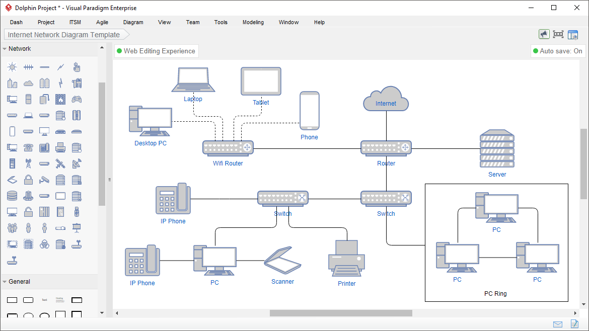
Task: Click the Internet Network Diagram Template breadcrumb
Action: coord(64,35)
